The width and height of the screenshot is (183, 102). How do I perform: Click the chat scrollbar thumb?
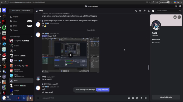[x=149, y=67]
